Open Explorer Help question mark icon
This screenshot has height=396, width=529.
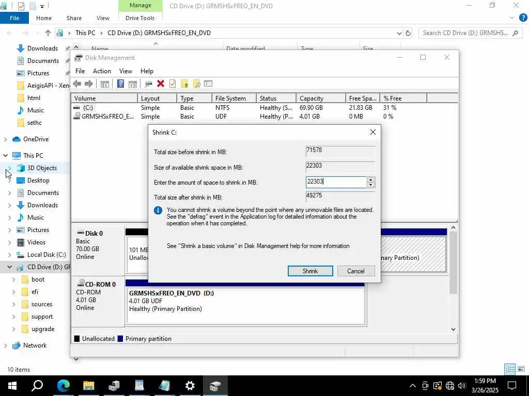pos(523,18)
